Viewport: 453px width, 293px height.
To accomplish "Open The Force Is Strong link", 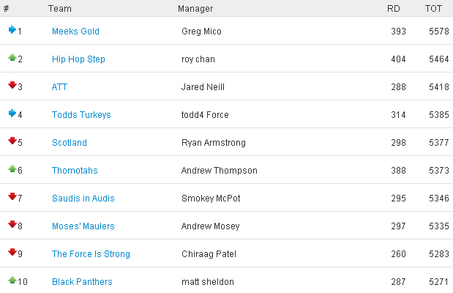I will tap(91, 254).
